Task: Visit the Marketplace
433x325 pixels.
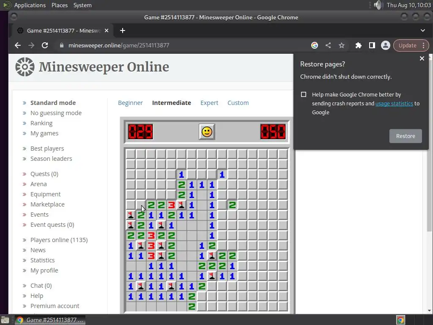Action: pyautogui.click(x=47, y=204)
